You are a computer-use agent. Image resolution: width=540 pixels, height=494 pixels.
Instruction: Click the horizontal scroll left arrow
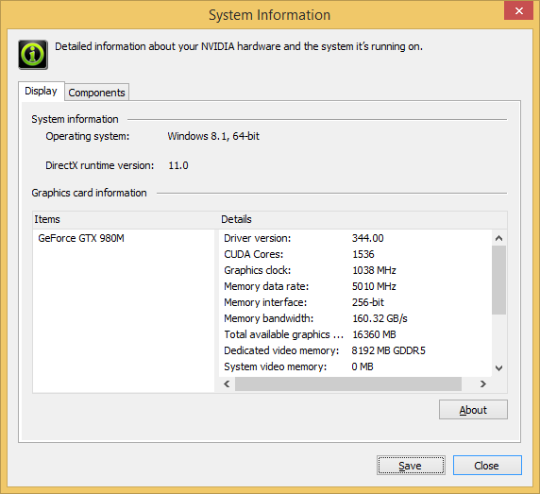coord(227,383)
